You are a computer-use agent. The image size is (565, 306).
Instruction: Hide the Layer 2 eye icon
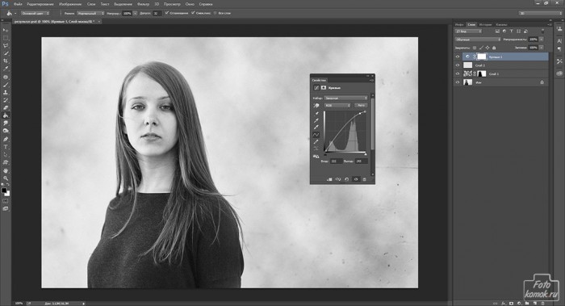coord(458,65)
